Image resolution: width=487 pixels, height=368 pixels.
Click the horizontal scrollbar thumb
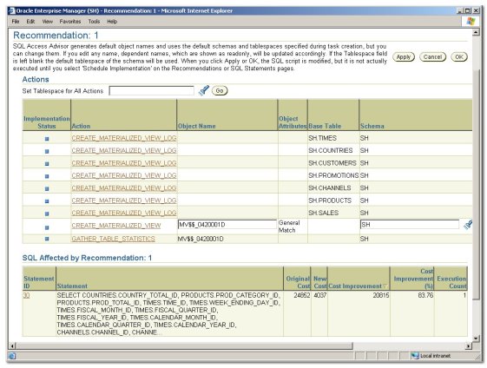click(185, 345)
